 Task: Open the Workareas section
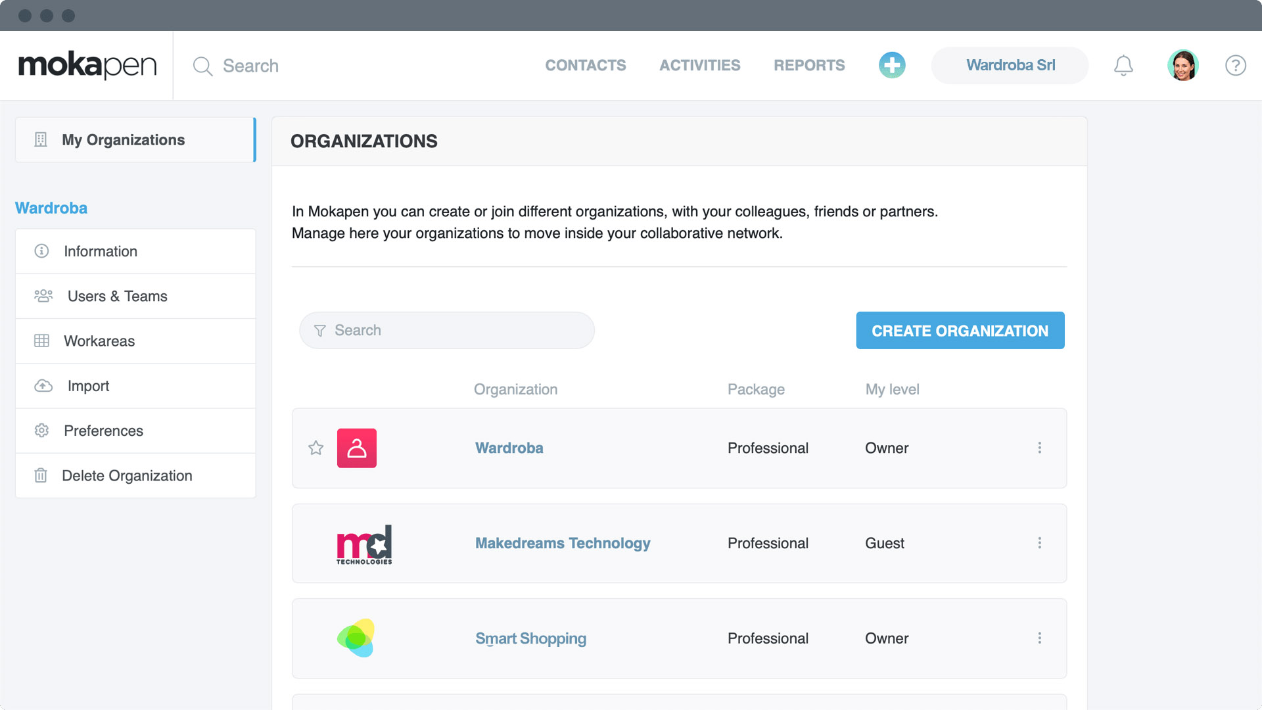(99, 341)
